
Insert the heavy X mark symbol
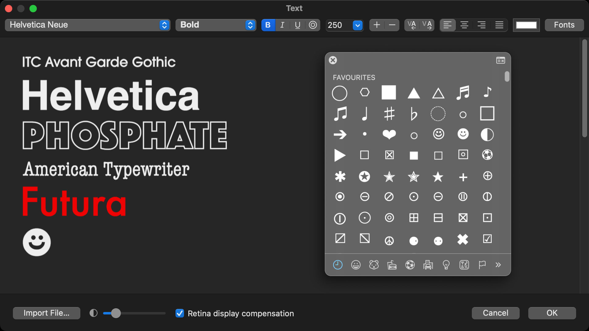(463, 239)
